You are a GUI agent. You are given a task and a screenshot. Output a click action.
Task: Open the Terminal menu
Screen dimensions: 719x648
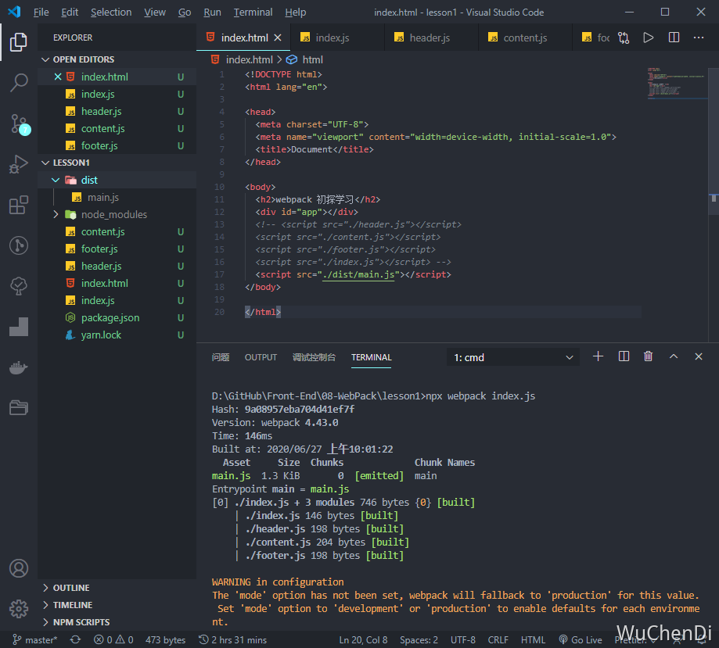(253, 13)
